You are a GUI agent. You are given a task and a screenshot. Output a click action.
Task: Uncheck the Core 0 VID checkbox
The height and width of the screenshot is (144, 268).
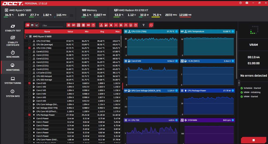pyautogui.click(x=29, y=83)
